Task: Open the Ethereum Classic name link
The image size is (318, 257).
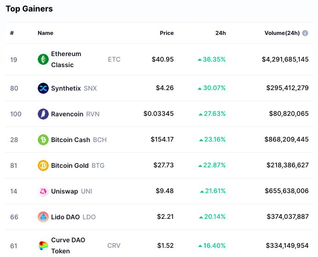Action: tap(66, 59)
